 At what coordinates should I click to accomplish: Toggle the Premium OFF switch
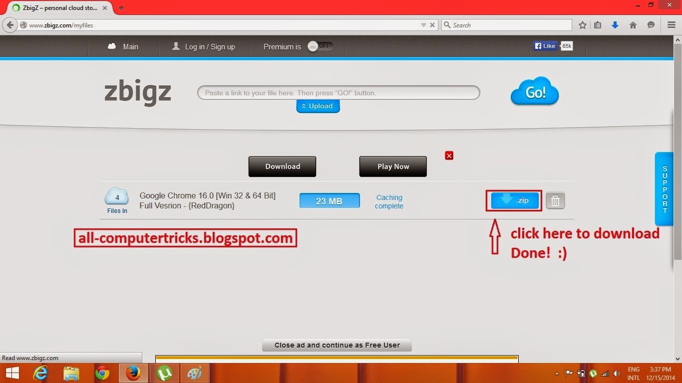(x=320, y=46)
